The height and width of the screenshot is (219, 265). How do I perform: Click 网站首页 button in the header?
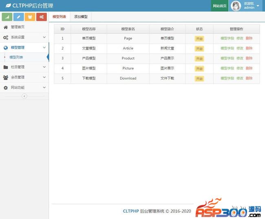220,6
